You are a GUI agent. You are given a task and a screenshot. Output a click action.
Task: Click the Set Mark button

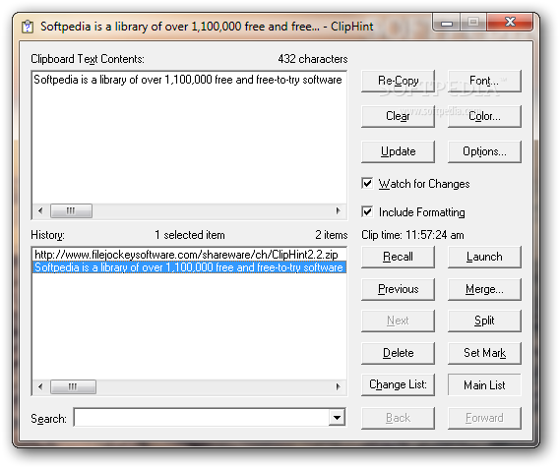click(x=484, y=353)
